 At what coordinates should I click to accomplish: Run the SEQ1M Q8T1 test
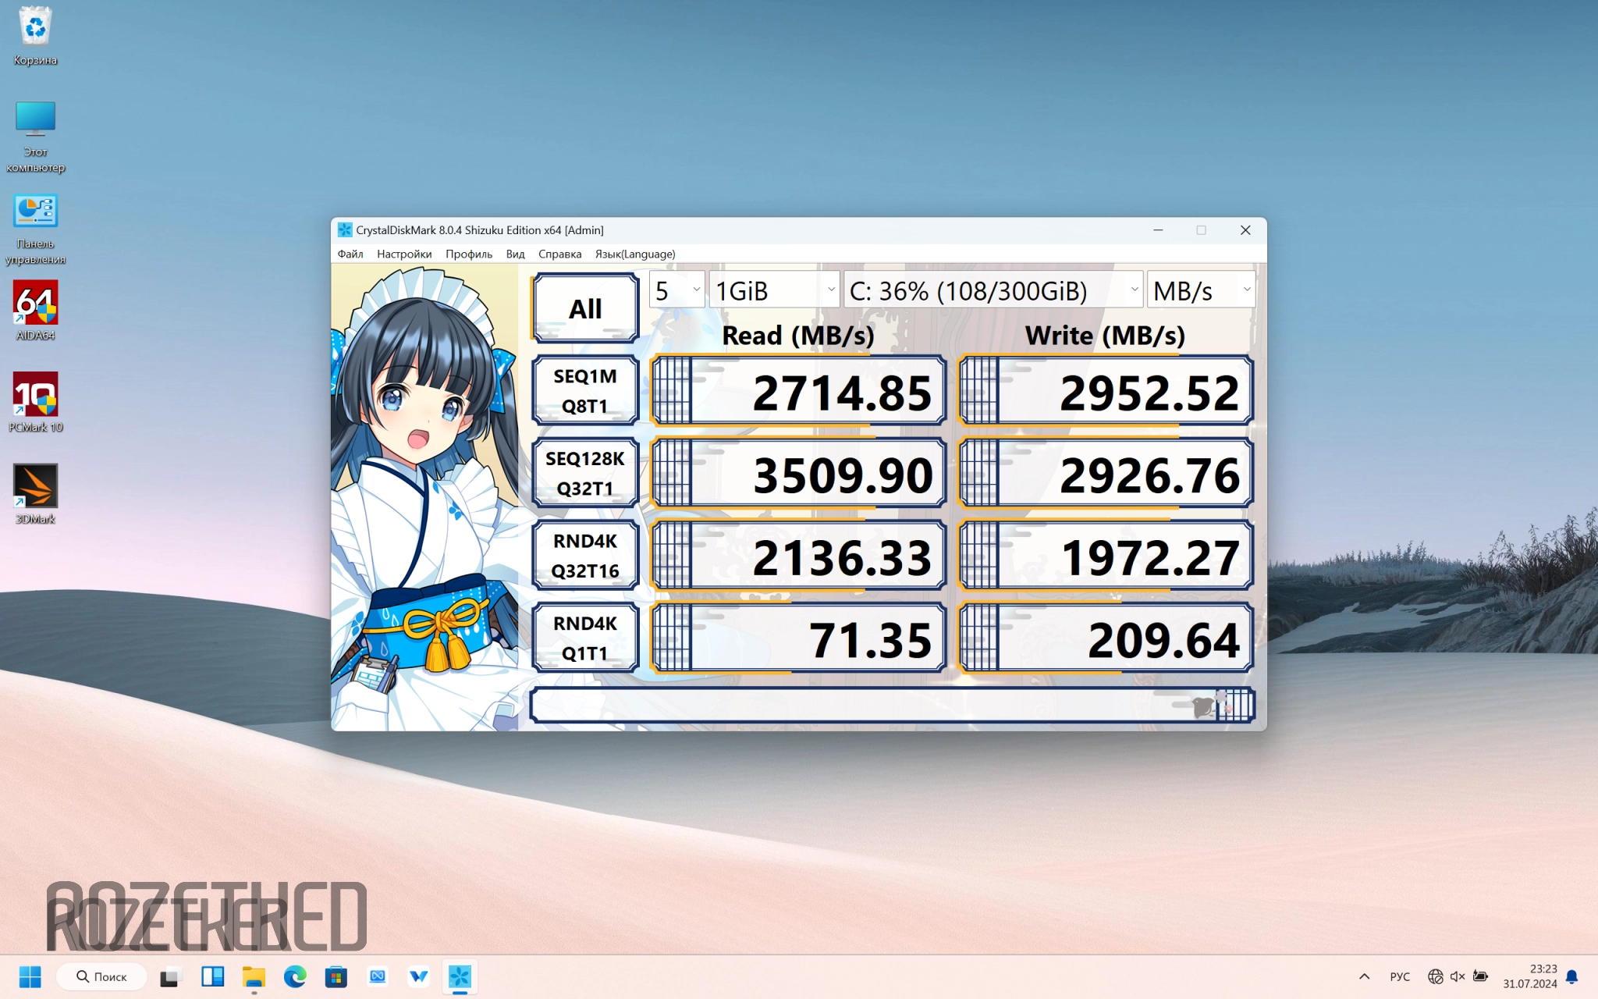(x=585, y=390)
